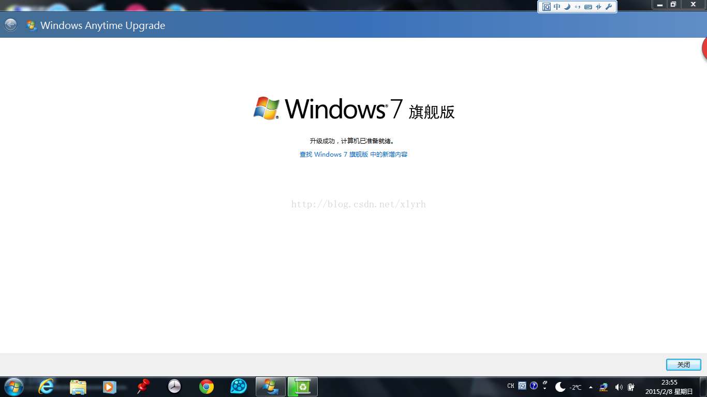Launch Internet Explorer from the taskbar
Image resolution: width=707 pixels, height=397 pixels.
coord(46,386)
